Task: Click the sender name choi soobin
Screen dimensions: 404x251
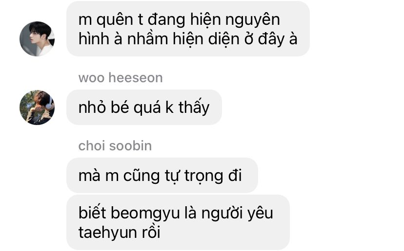Action: tap(115, 145)
